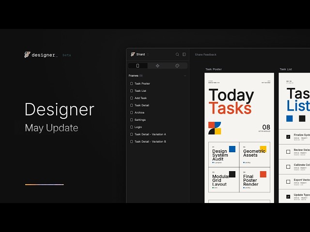
Task: Open the Shard project dropdown
Action: tap(148, 55)
